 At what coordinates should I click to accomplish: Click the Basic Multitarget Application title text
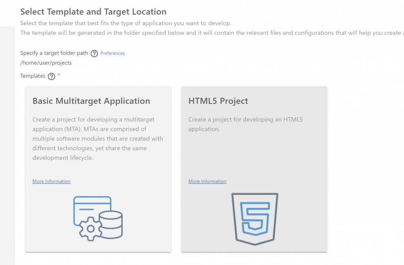(x=91, y=101)
